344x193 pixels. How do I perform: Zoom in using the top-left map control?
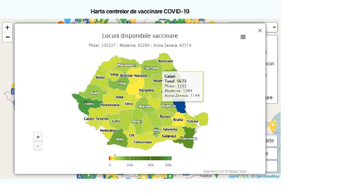click(7, 27)
